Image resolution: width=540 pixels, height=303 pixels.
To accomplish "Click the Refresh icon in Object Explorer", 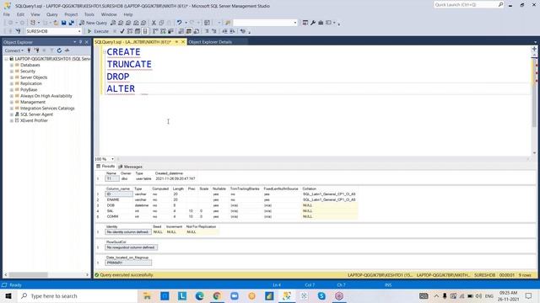I will coord(59,50).
